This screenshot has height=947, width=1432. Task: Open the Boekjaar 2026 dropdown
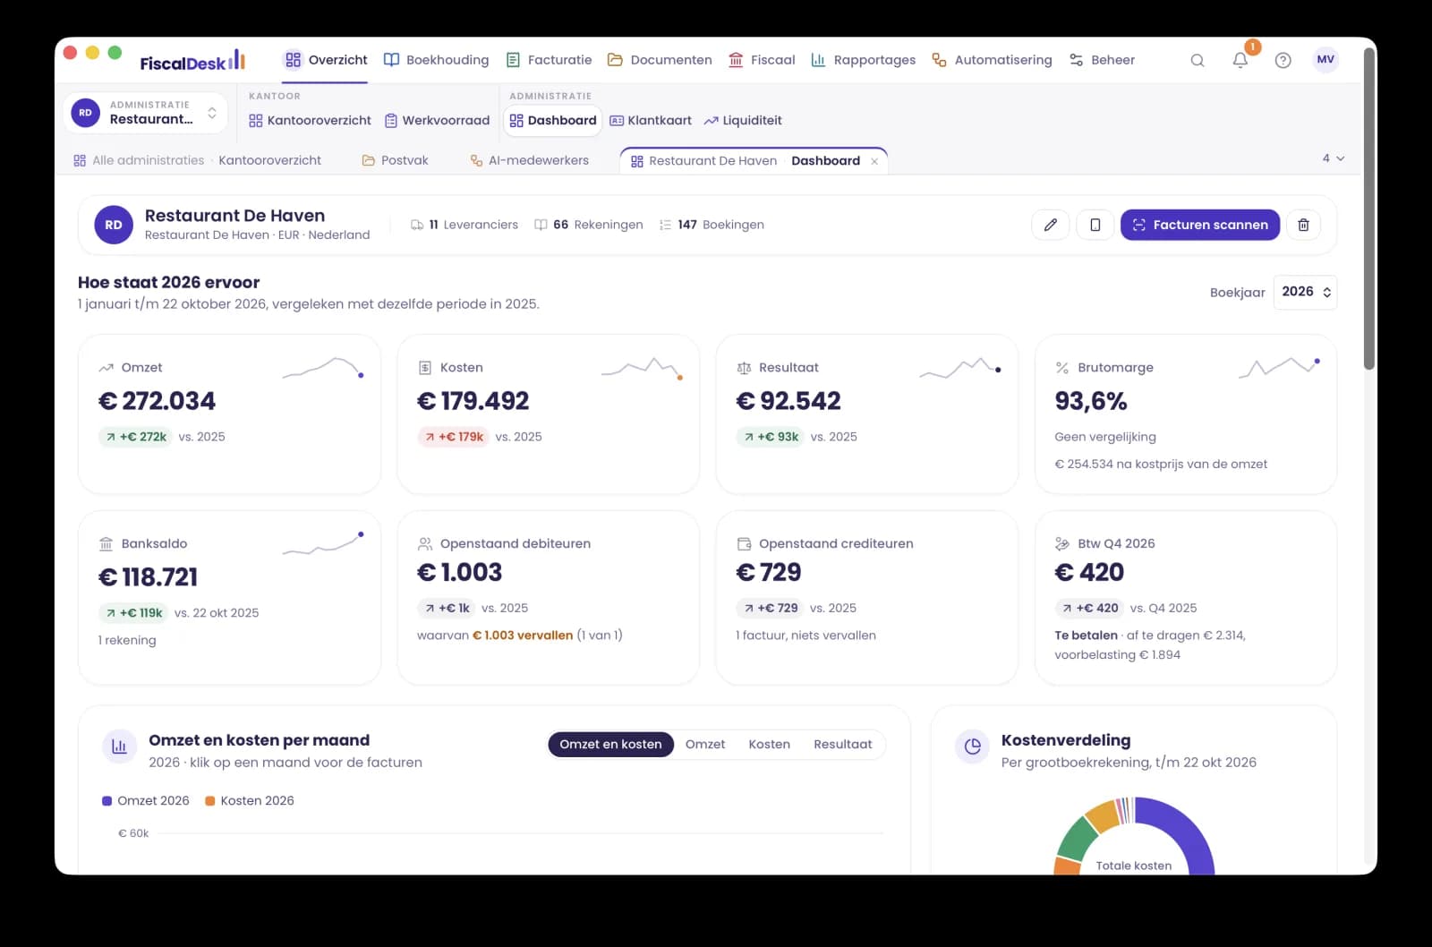1306,292
